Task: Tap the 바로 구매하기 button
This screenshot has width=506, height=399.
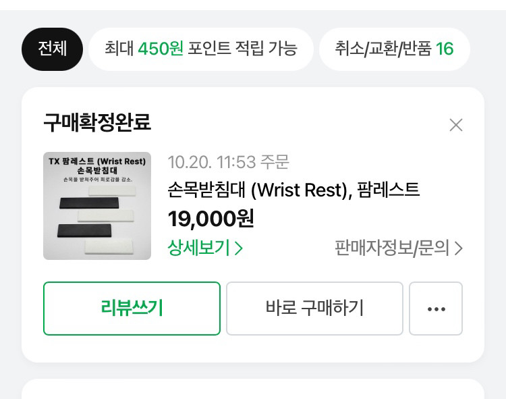Action: tap(314, 309)
